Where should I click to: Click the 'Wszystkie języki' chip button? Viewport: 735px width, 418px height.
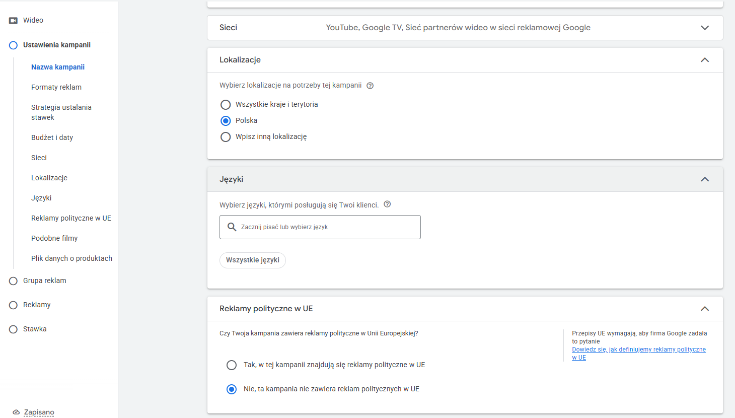pos(253,260)
